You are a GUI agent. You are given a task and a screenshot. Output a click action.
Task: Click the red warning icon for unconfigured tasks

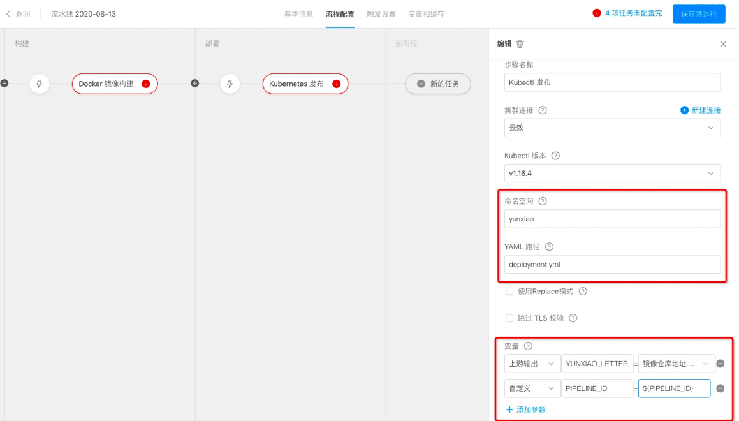coord(597,13)
